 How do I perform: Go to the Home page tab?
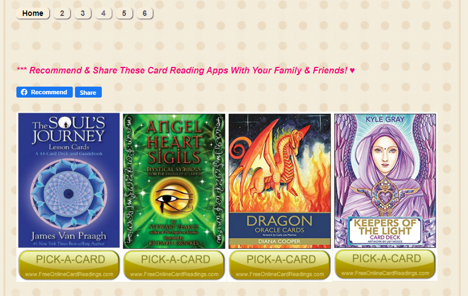(33, 14)
